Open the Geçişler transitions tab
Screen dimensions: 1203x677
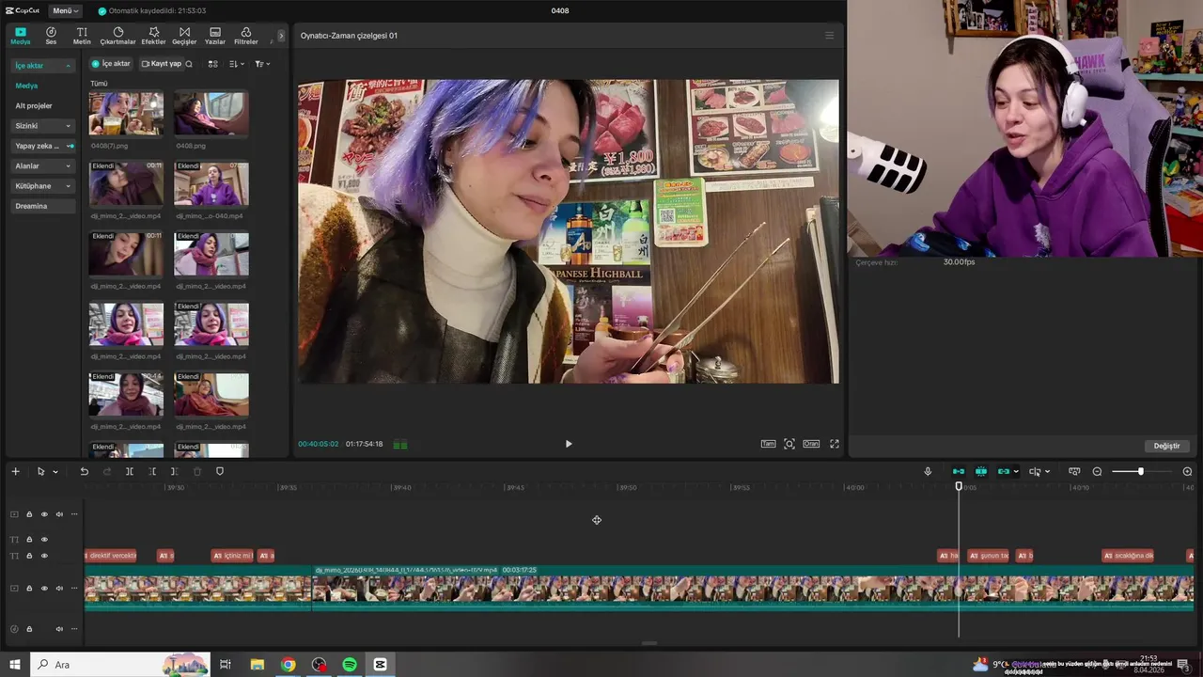point(184,36)
